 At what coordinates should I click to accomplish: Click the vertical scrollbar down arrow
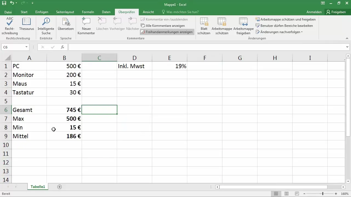(348, 181)
